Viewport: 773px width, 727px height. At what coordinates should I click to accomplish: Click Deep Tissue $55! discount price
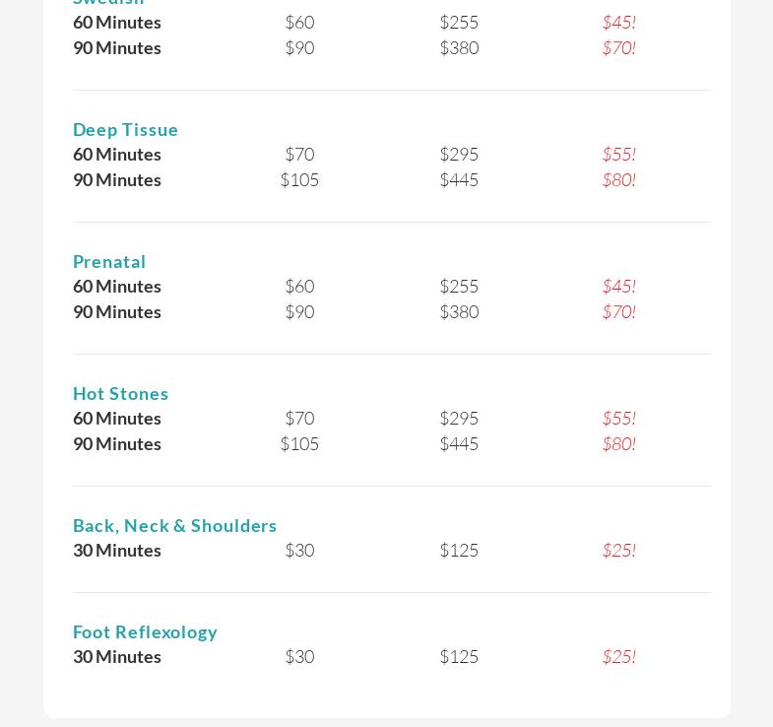tap(618, 154)
